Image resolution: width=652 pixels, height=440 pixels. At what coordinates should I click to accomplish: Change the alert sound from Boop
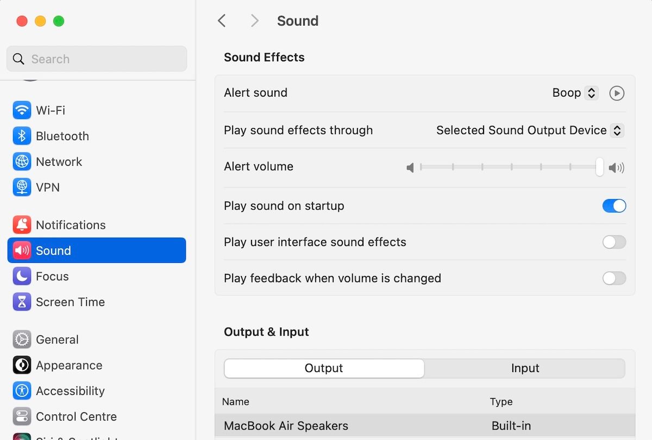pos(574,93)
